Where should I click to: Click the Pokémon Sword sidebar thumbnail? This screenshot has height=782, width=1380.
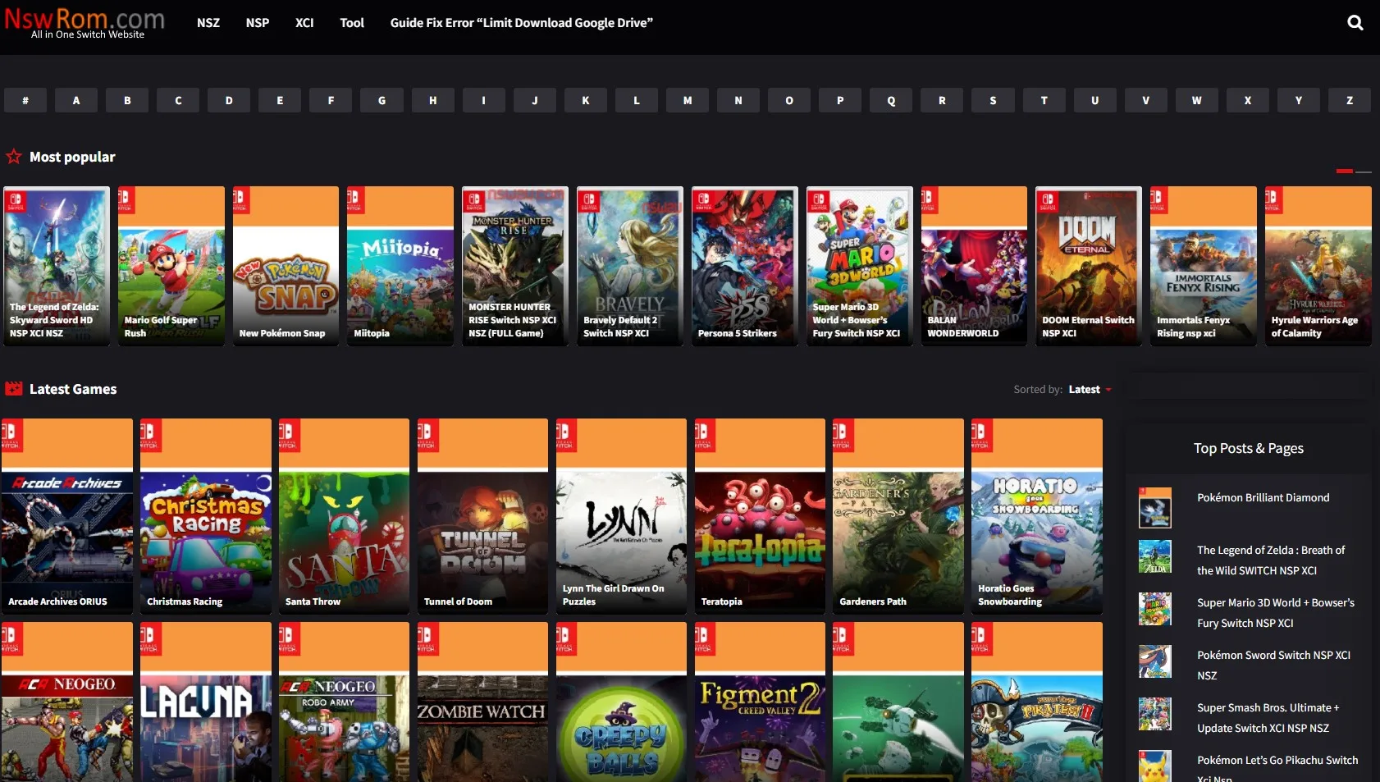point(1155,661)
